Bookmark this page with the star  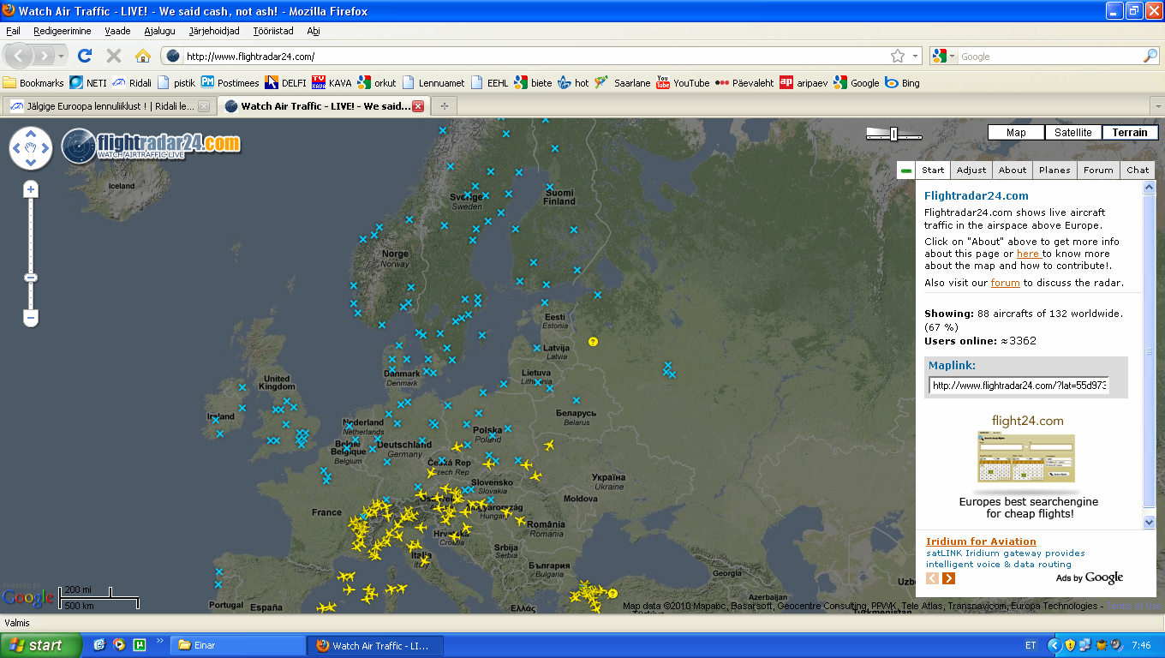[897, 56]
